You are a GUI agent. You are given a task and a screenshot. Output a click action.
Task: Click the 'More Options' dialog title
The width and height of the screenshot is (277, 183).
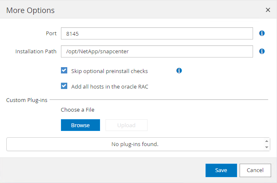(x=30, y=10)
